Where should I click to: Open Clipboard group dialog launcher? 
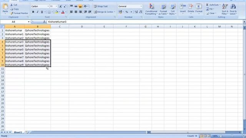[x=28, y=17]
